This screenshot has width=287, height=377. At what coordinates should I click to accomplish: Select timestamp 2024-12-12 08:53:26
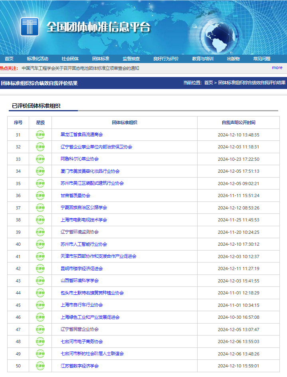point(238,208)
